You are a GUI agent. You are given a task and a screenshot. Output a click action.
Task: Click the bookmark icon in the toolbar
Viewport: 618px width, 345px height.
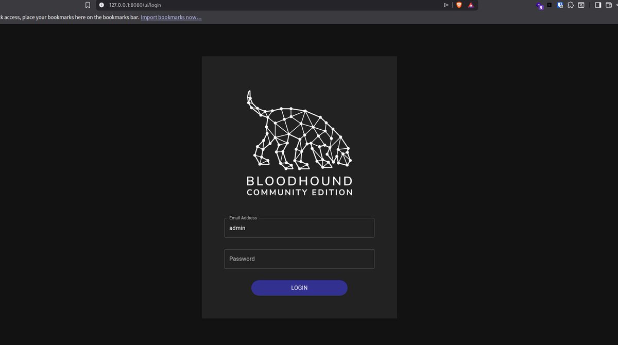point(88,5)
